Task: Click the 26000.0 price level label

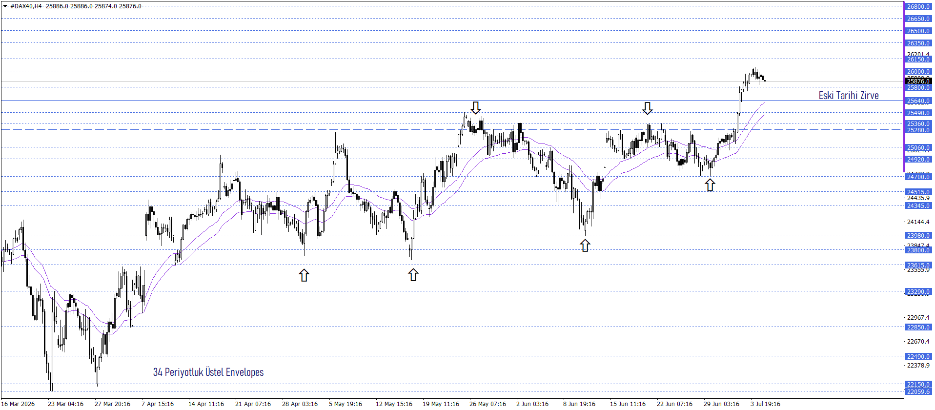Action: coord(918,71)
